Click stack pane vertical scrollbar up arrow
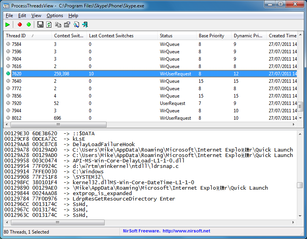Image resolution: width=307 pixels, height=239 pixels. tap(300, 134)
